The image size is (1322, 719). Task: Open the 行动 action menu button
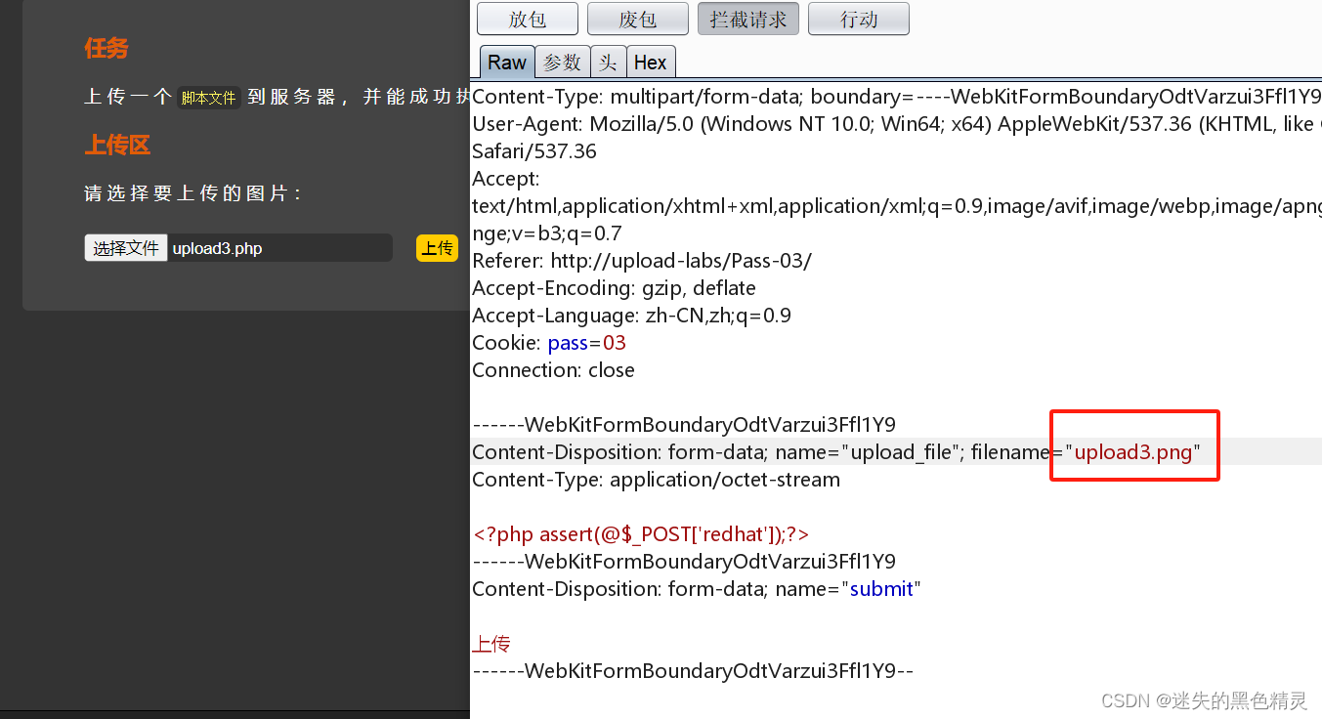[x=859, y=19]
